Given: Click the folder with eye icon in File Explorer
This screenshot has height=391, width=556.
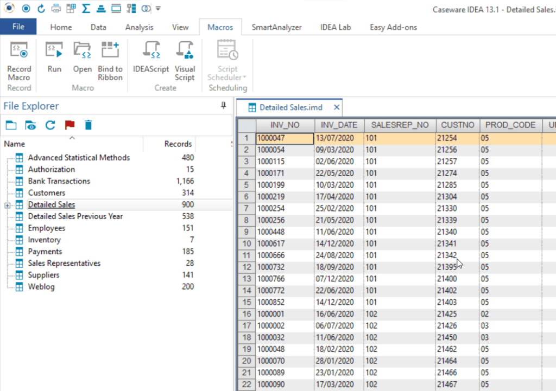Looking at the screenshot, I should pyautogui.click(x=30, y=125).
